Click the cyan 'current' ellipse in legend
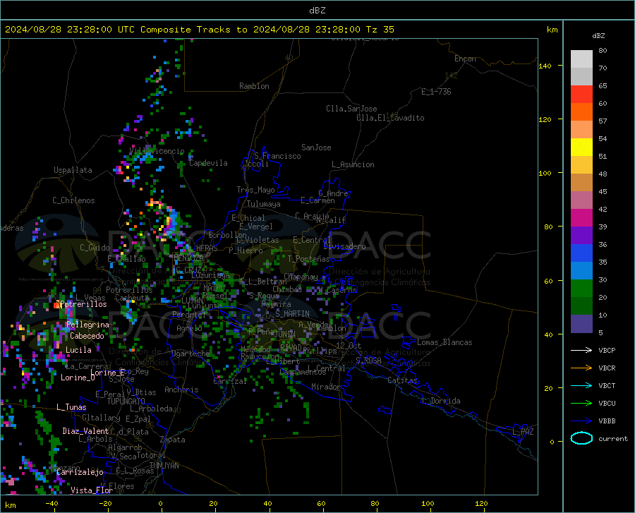This screenshot has width=635, height=513. 581,438
